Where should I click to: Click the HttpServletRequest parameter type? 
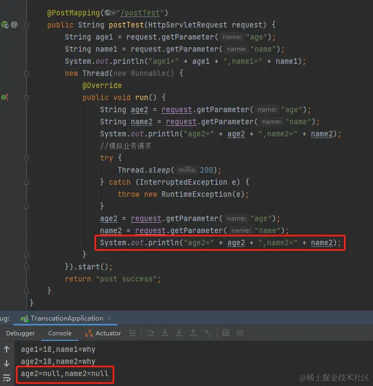tap(188, 25)
